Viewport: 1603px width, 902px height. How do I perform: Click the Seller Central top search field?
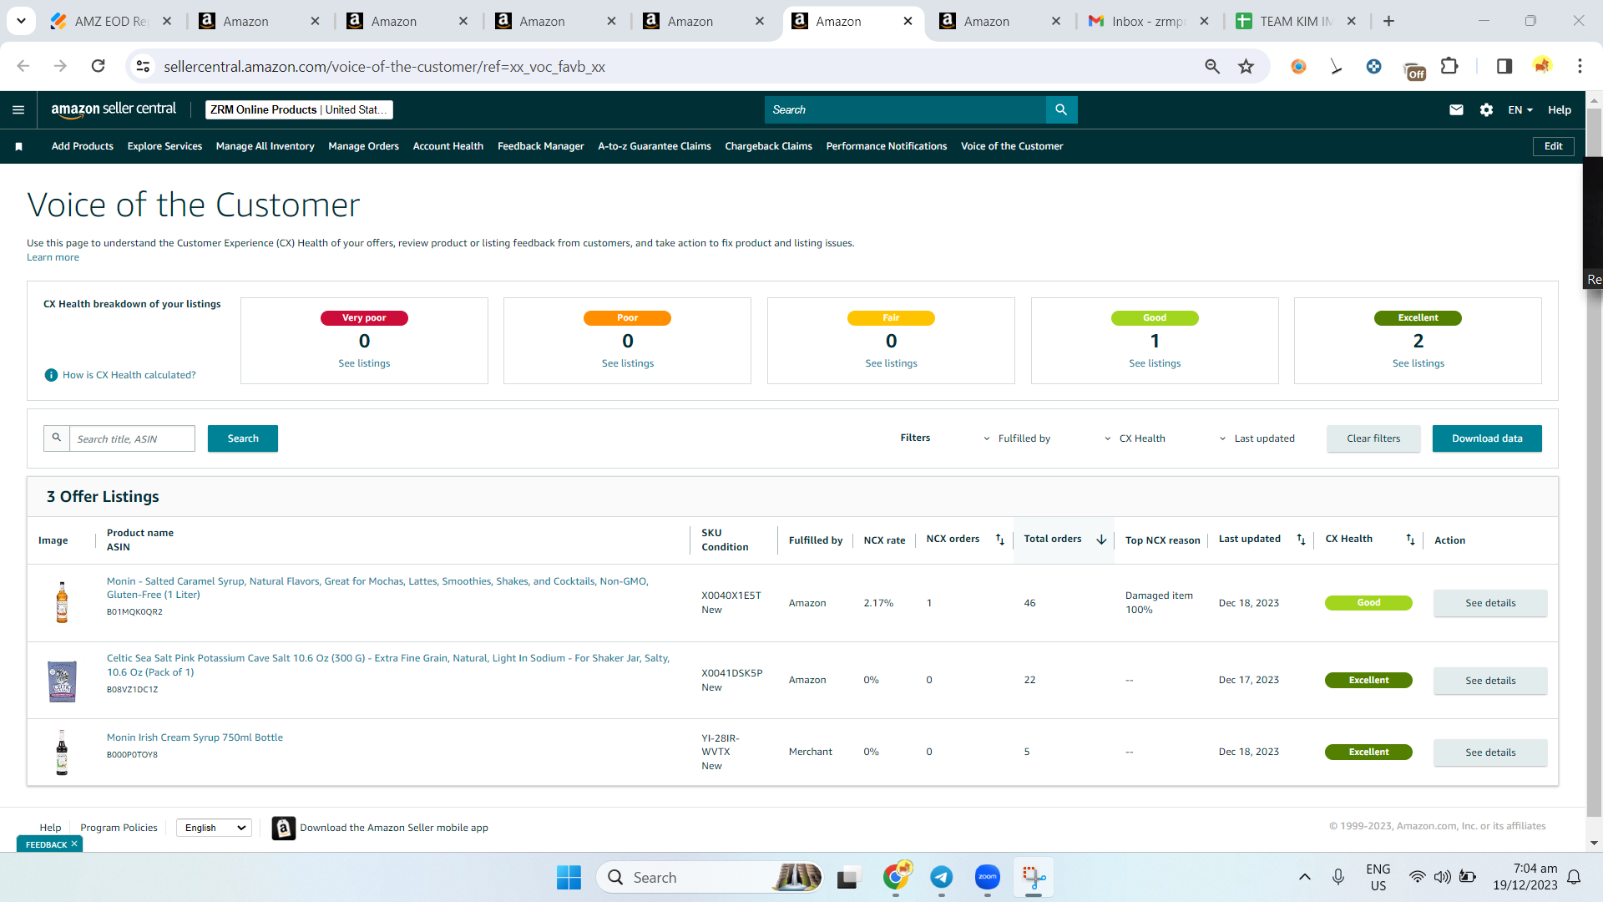pyautogui.click(x=905, y=109)
